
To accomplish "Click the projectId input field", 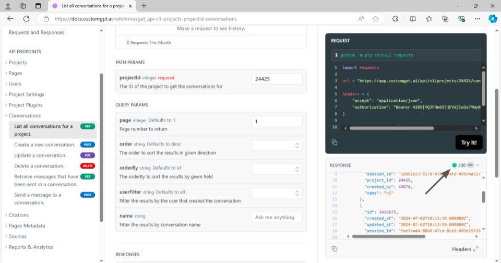I will [x=277, y=79].
